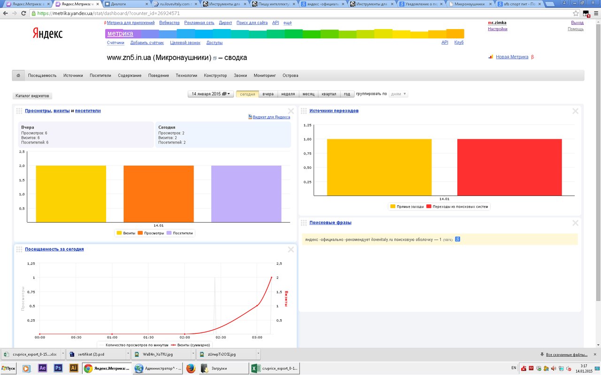
Task: Click the browser address bar
Action: [x=300, y=13]
